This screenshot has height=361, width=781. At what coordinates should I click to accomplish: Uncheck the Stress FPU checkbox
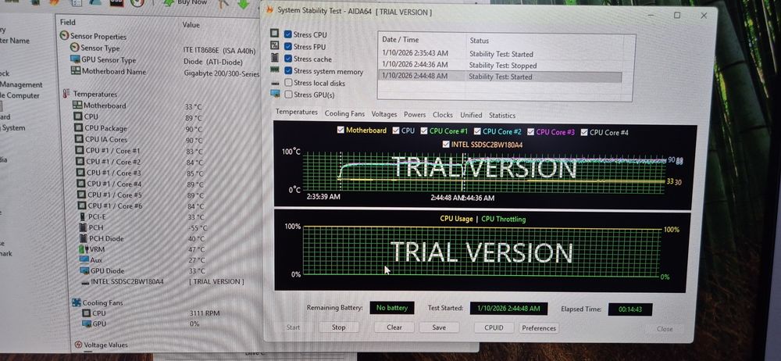(288, 46)
